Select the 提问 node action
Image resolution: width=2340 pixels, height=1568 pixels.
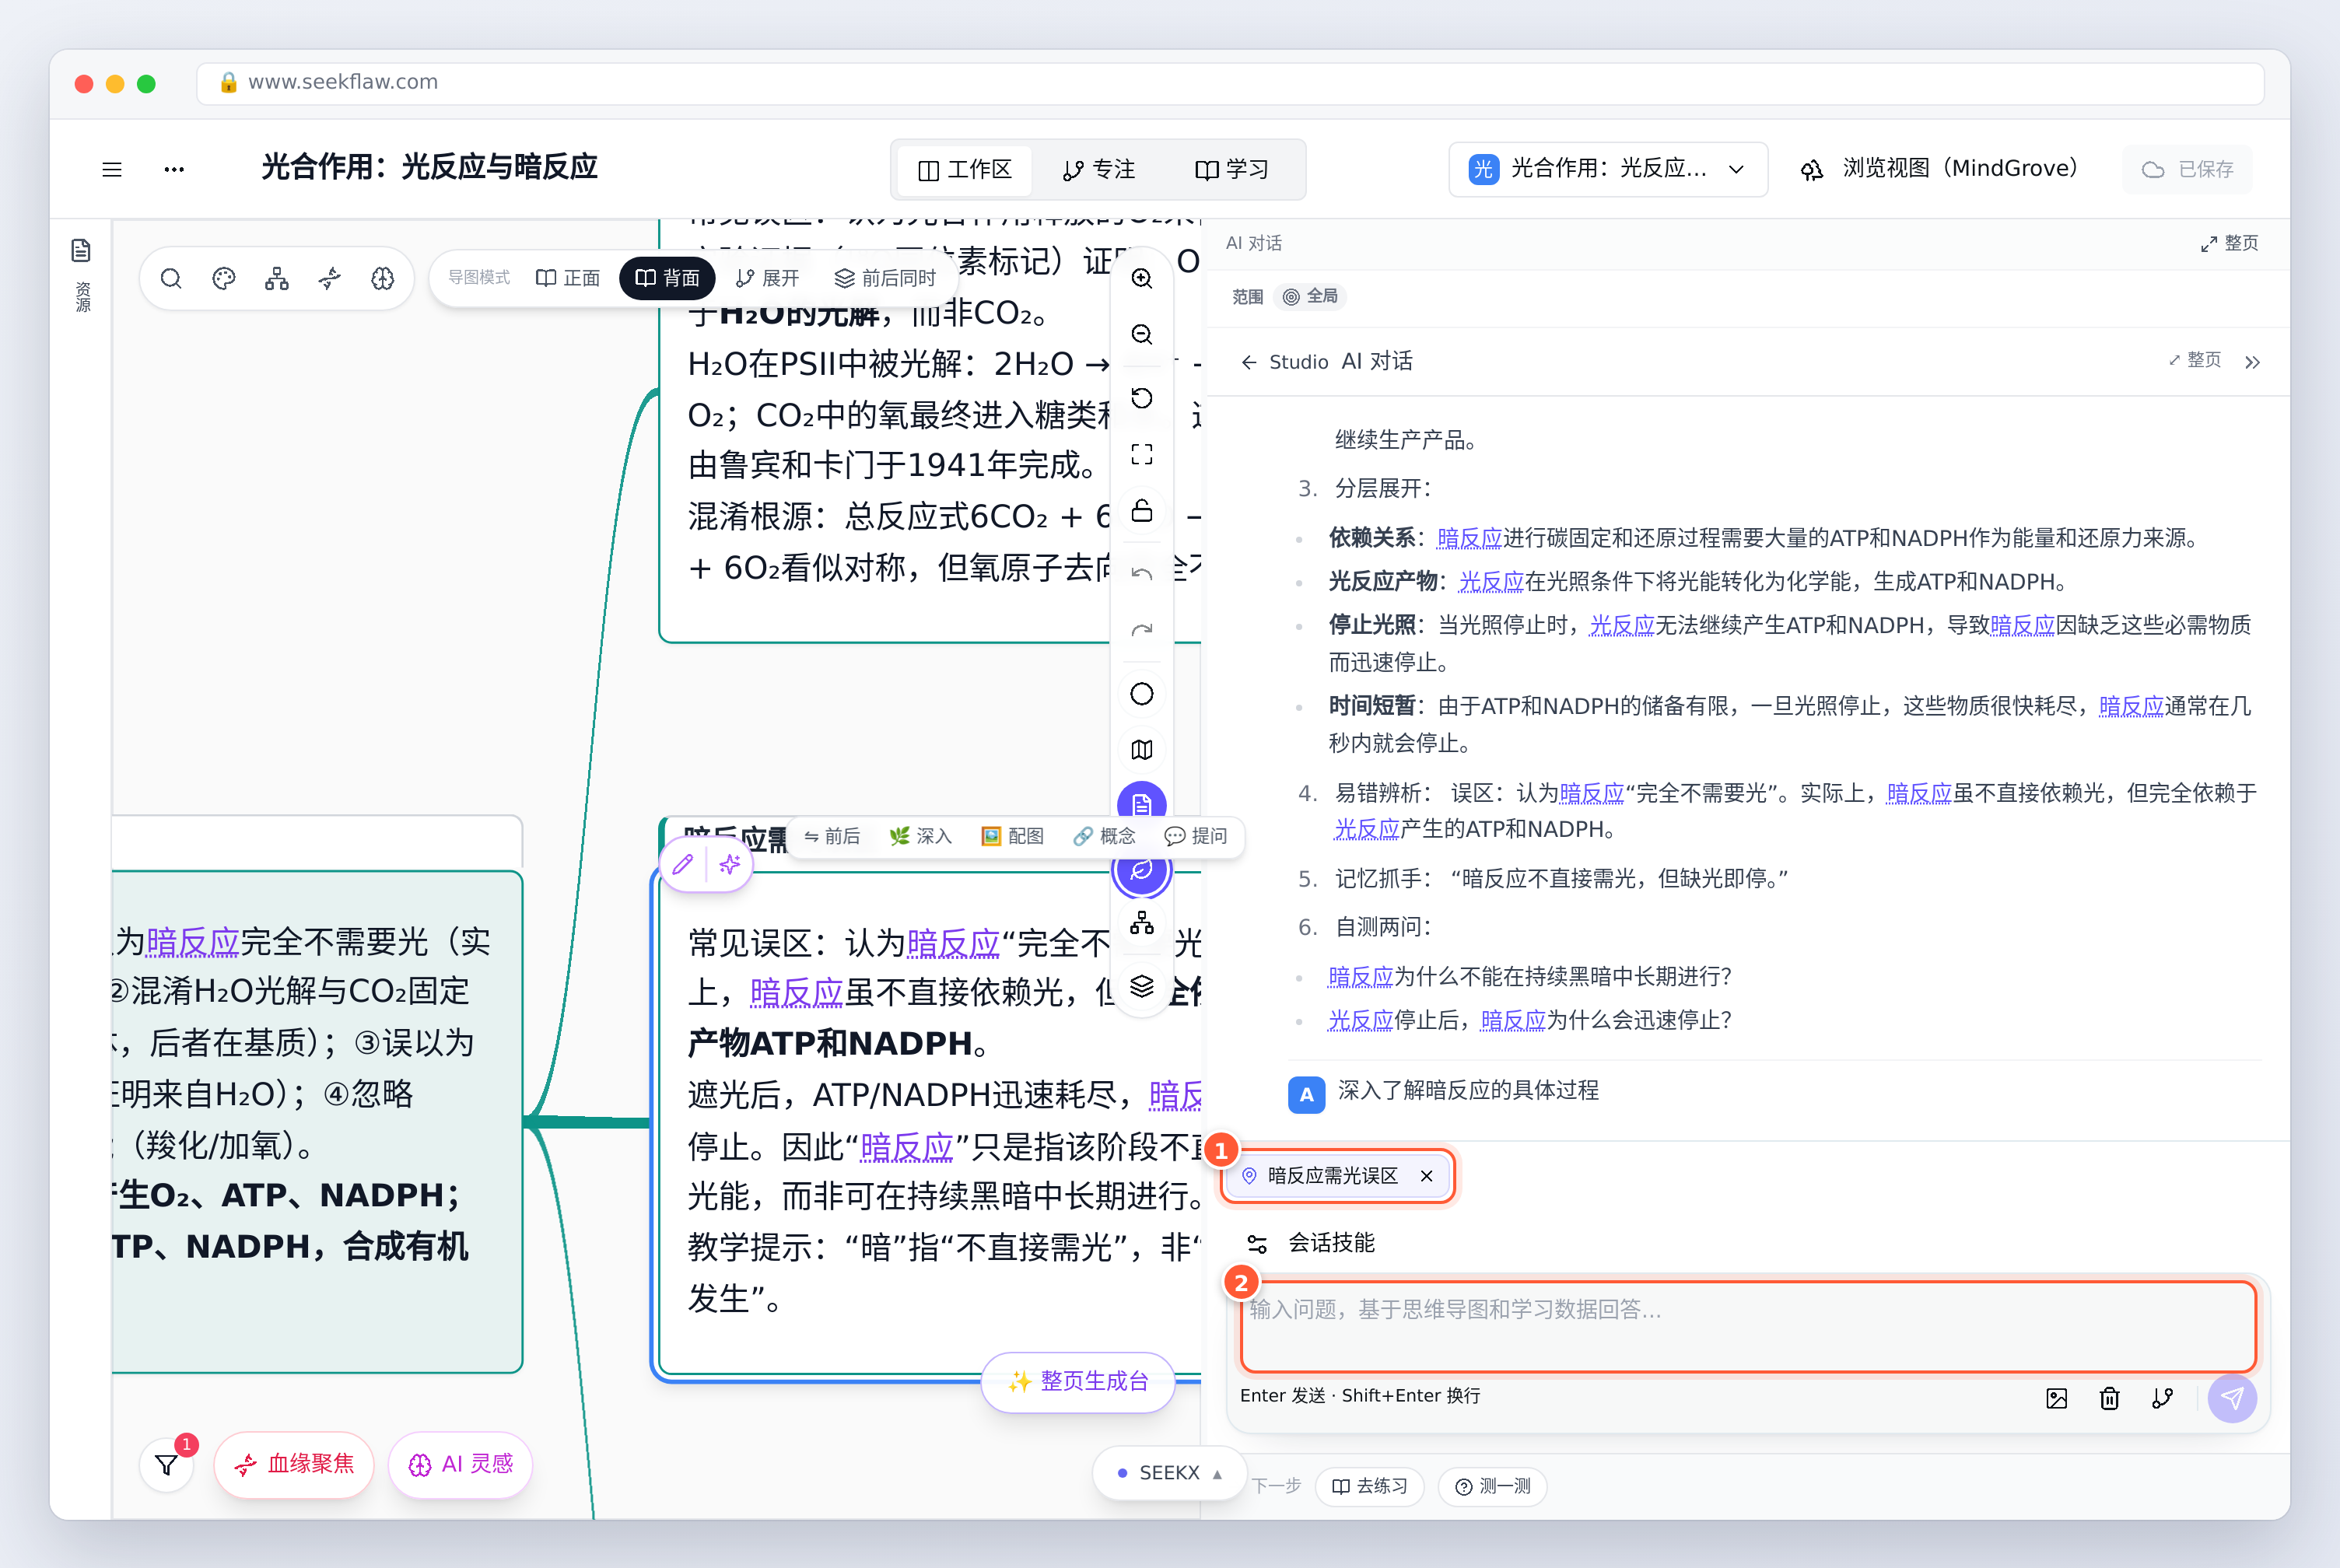click(x=1196, y=836)
